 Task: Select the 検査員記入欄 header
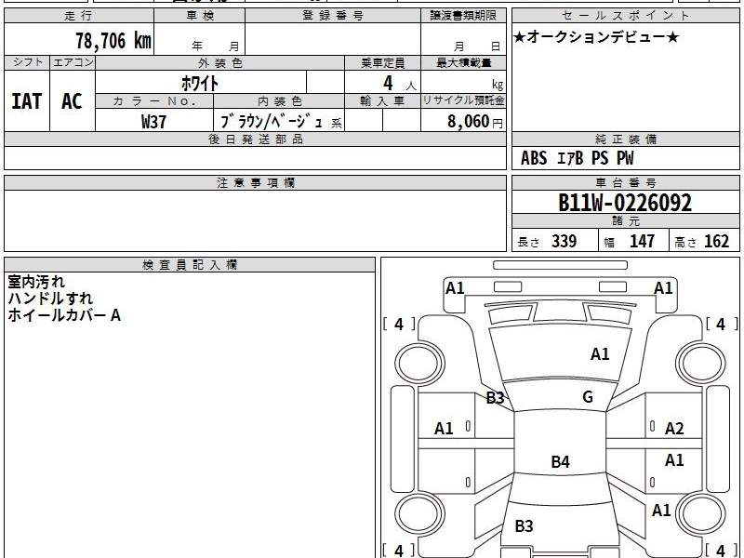tap(190, 265)
